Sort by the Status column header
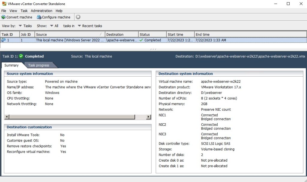The width and height of the screenshot is (307, 182). pyautogui.click(x=152, y=34)
